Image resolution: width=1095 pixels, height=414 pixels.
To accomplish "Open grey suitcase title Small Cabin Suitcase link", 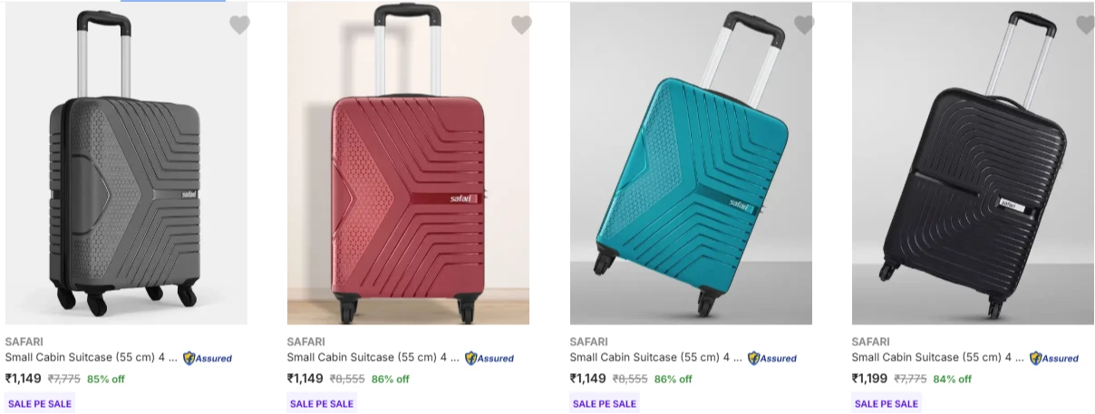I will coord(92,358).
